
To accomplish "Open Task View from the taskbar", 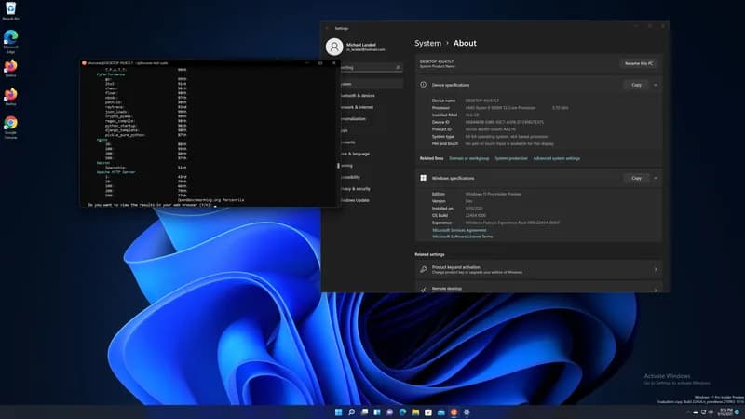I will [x=364, y=412].
